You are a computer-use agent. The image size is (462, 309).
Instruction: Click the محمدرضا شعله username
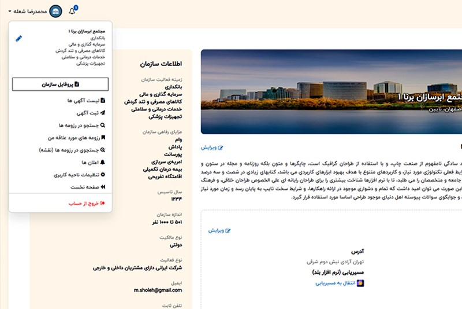[x=30, y=11]
